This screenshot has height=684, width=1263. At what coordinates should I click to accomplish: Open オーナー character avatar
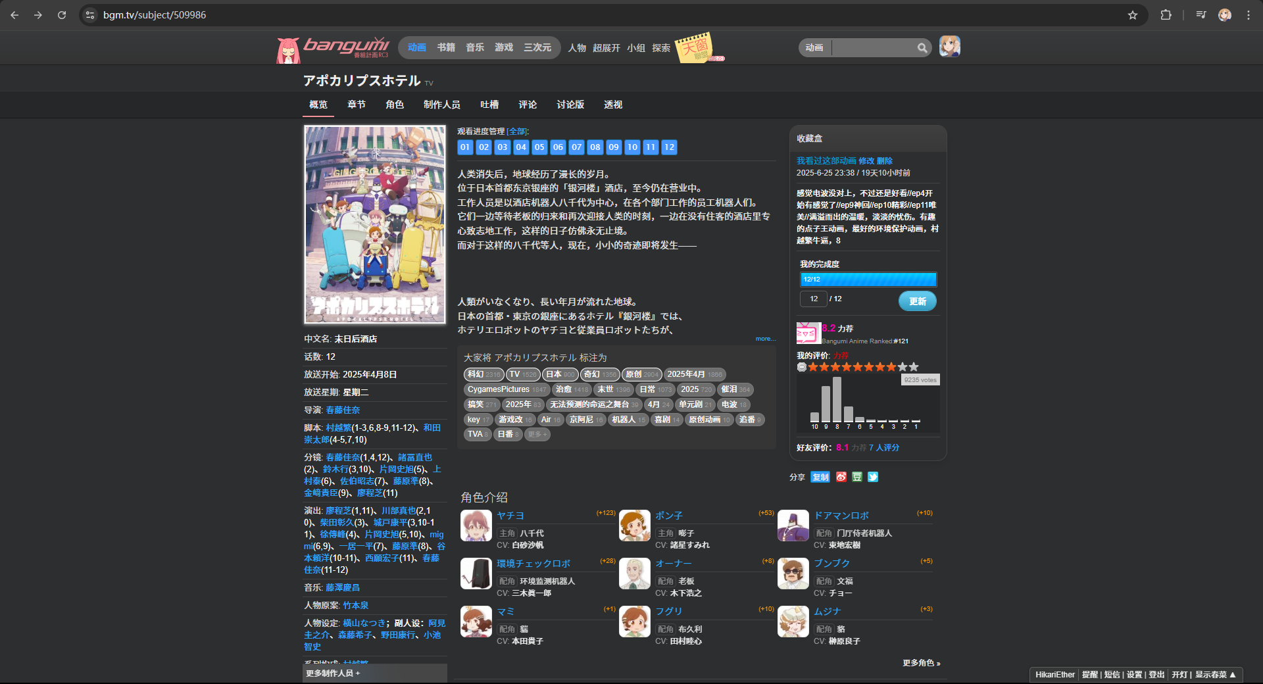click(635, 574)
